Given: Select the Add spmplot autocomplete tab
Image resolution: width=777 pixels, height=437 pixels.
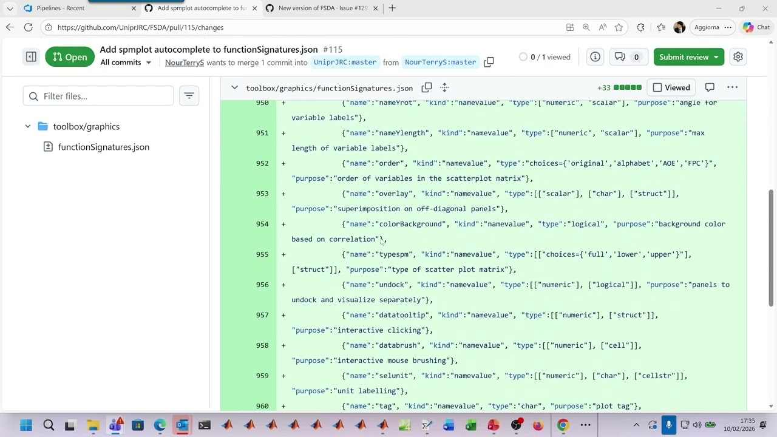Looking at the screenshot, I should 201,8.
